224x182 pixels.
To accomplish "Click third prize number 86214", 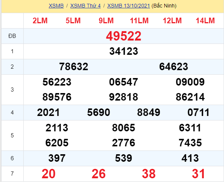I will 190,97.
